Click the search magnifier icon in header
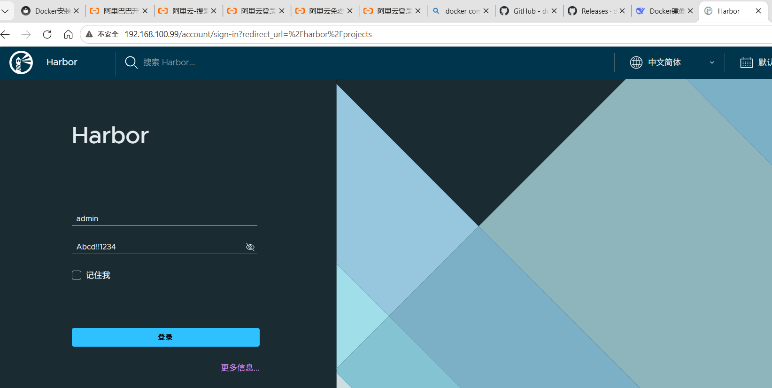The image size is (772, 388). pos(131,62)
